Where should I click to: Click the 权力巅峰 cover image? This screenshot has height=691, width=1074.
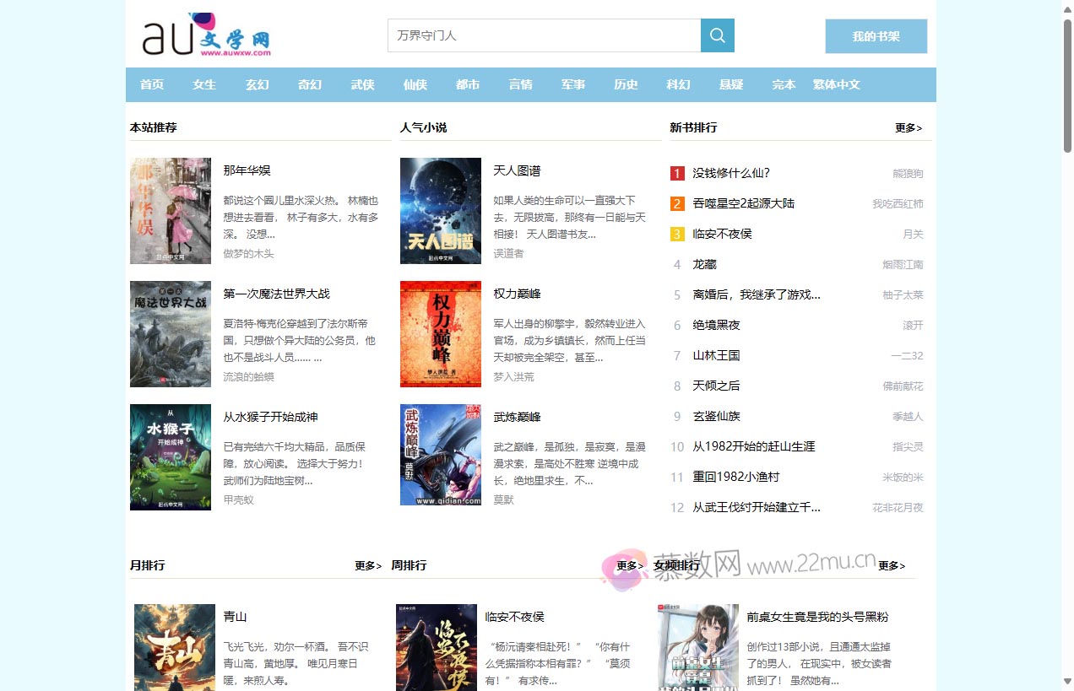[x=440, y=334]
